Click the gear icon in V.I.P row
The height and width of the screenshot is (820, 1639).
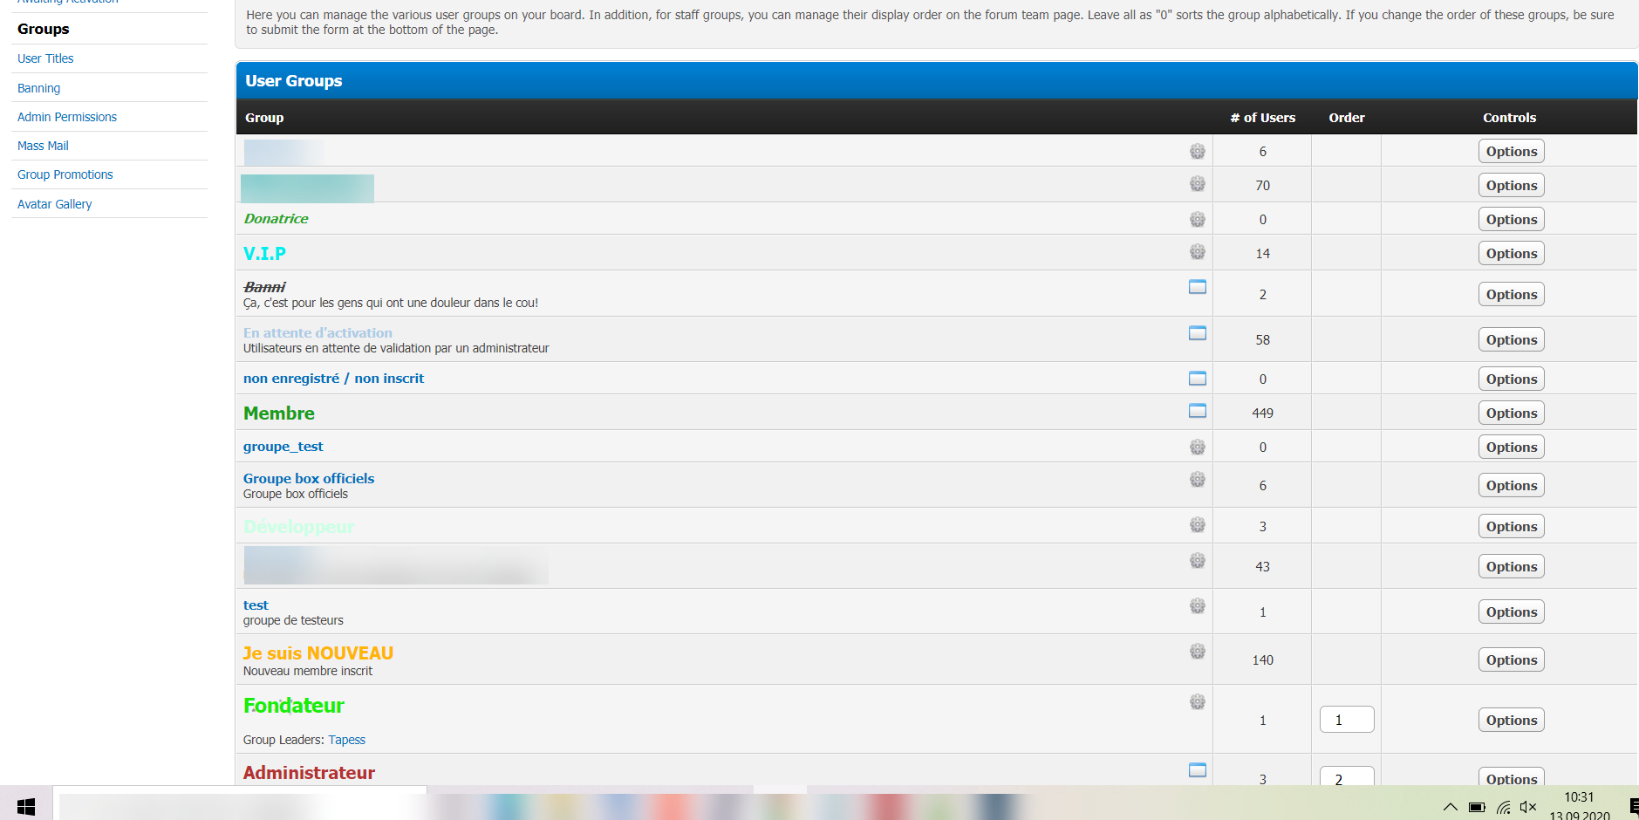1198,251
